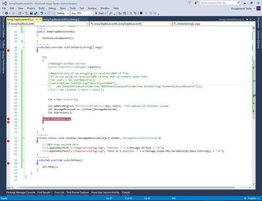Click the notifications flag icon in title bar
The height and width of the screenshot is (201, 262).
(x=189, y=3)
